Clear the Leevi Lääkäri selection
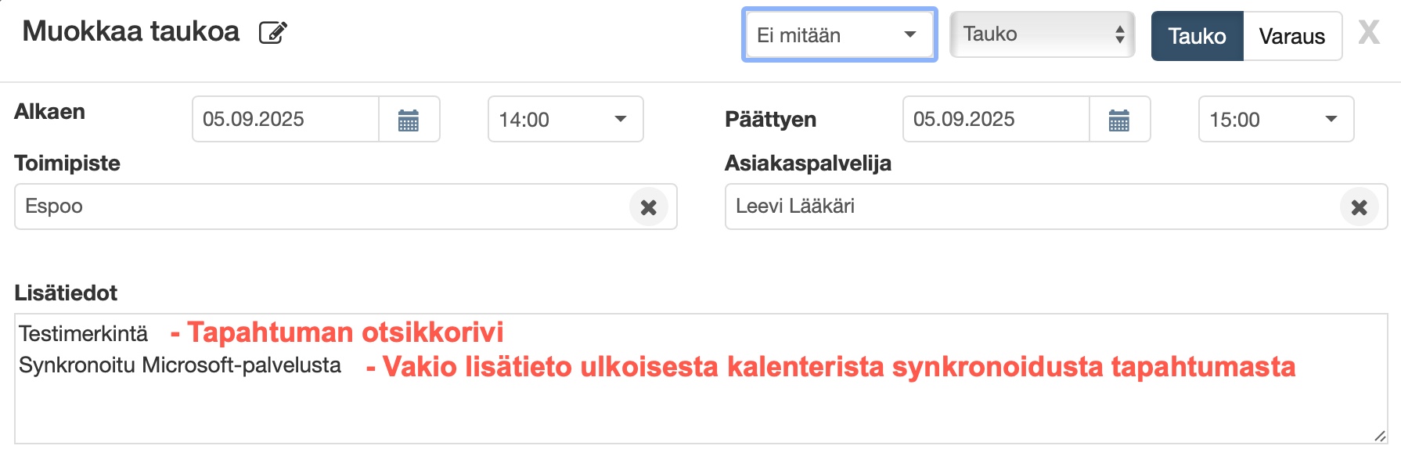The width and height of the screenshot is (1401, 460). point(1360,207)
